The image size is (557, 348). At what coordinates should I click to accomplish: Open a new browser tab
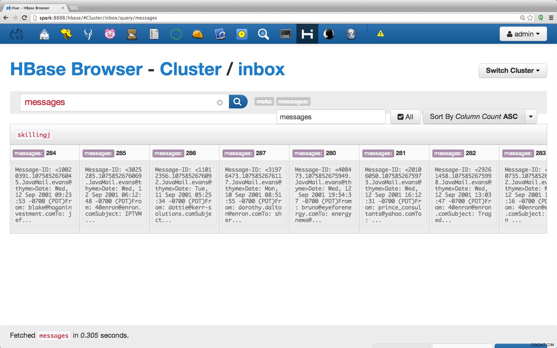74,8
